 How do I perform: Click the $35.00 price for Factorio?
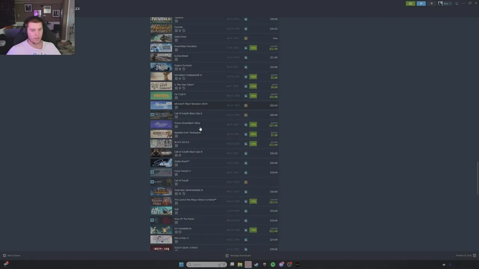274,29
